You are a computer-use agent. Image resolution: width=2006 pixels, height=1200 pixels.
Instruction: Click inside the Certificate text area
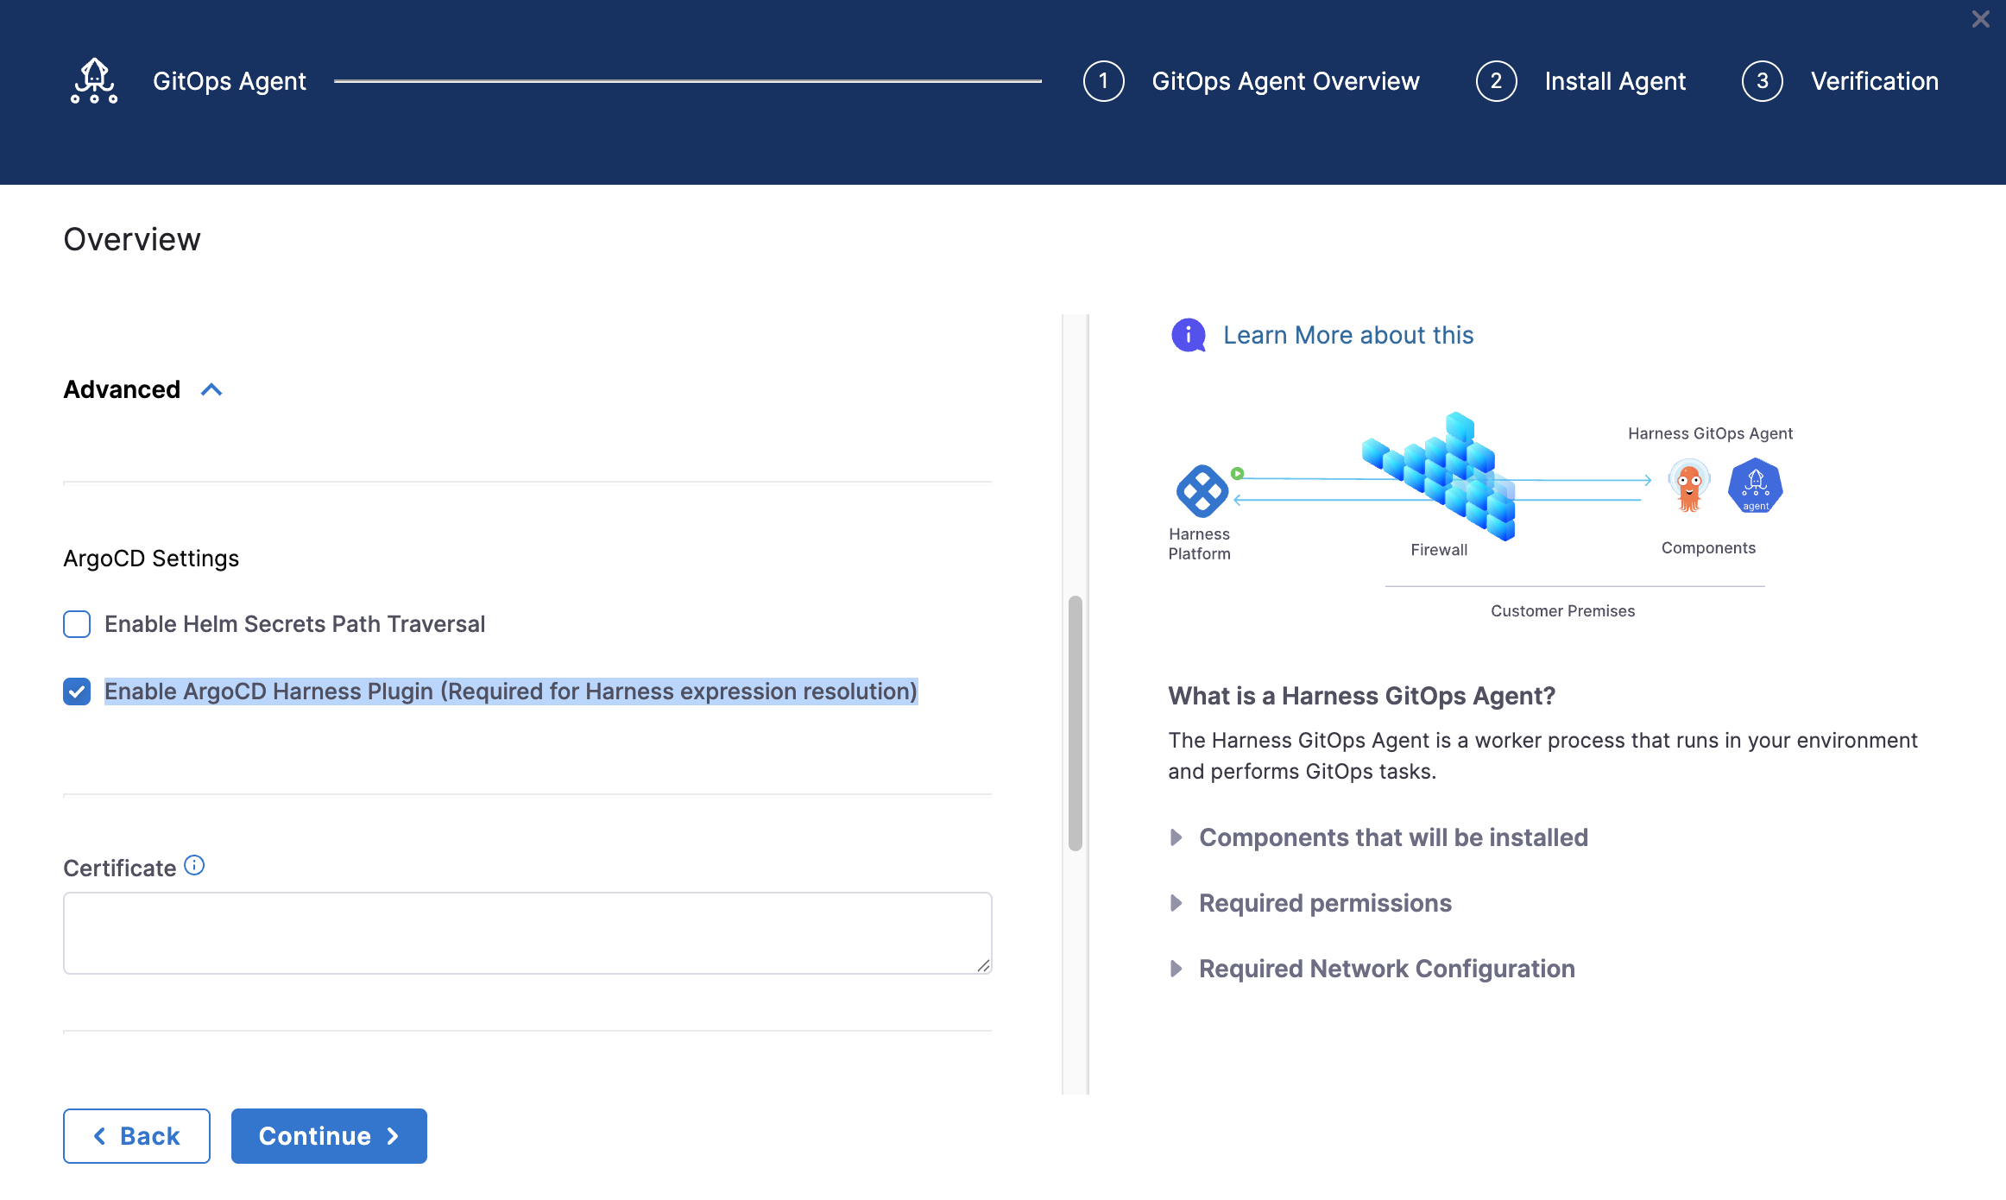click(x=527, y=932)
